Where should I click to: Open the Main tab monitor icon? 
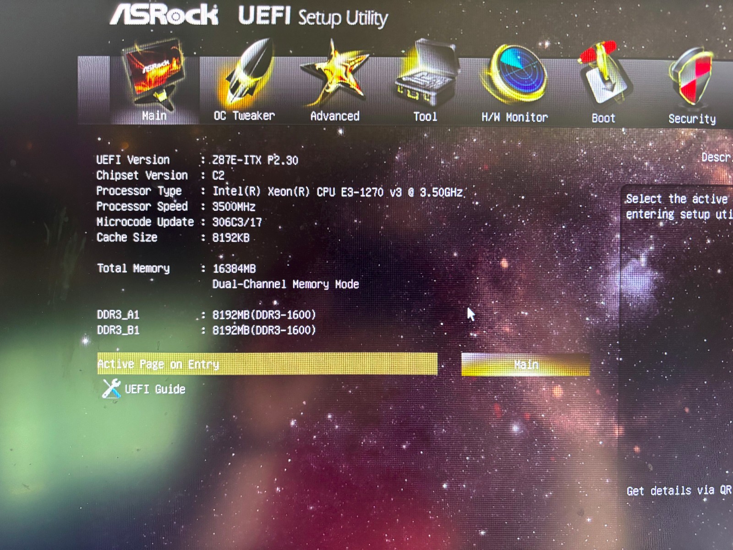(x=154, y=73)
